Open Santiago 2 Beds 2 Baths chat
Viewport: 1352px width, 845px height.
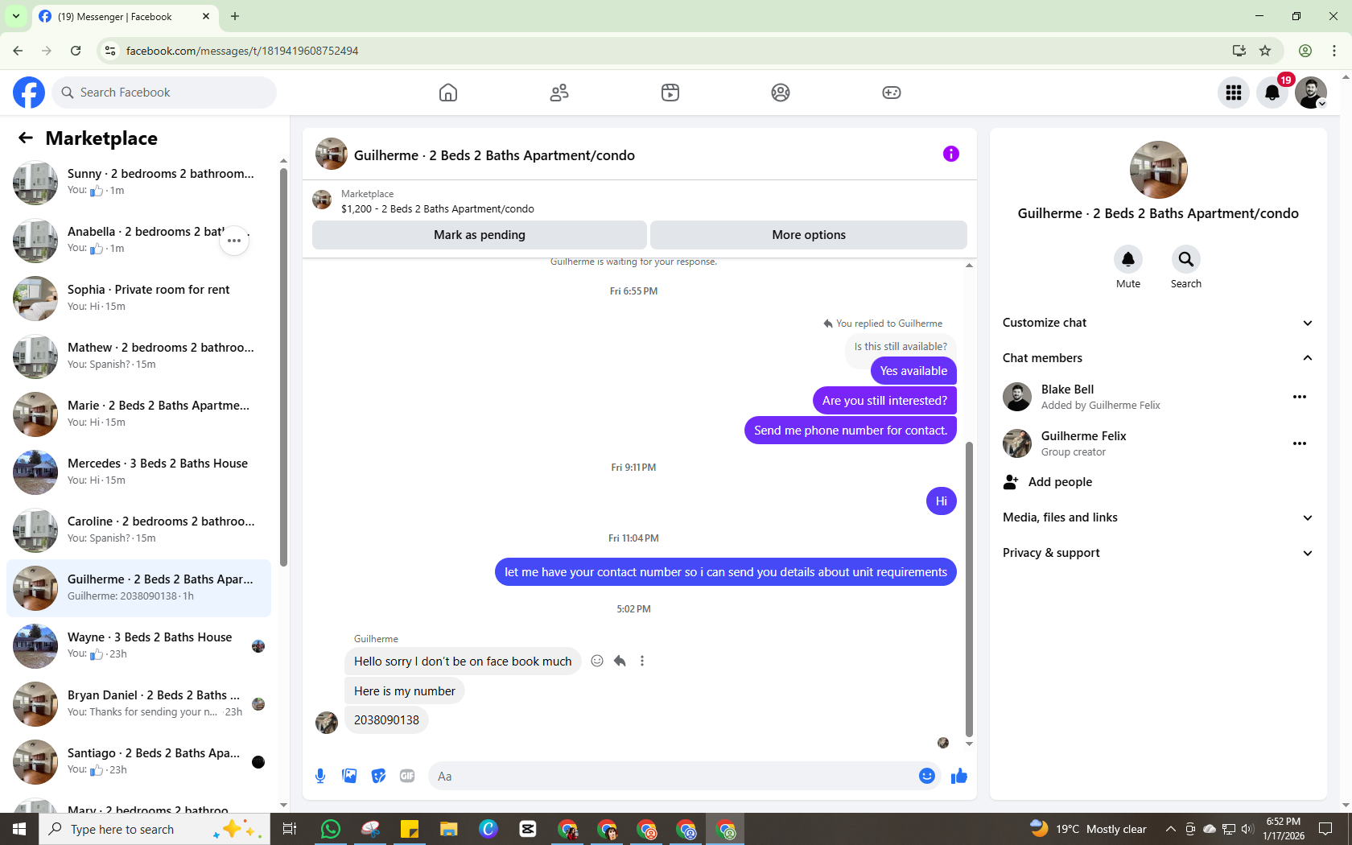139,762
